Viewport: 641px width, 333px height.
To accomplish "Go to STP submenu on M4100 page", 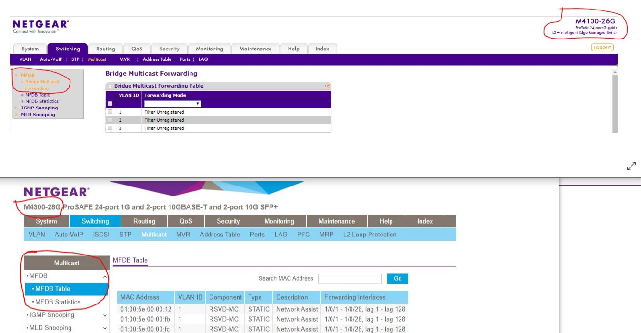I will [x=75, y=59].
